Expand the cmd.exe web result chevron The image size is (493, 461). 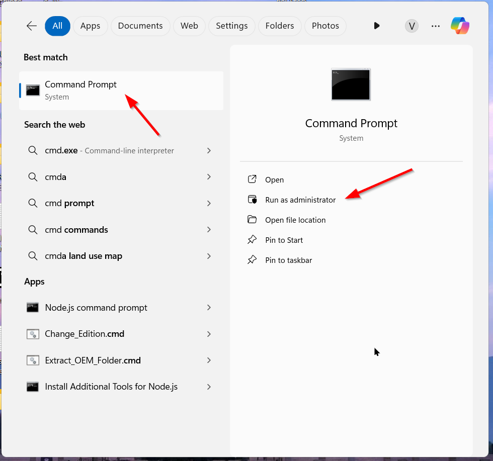209,150
